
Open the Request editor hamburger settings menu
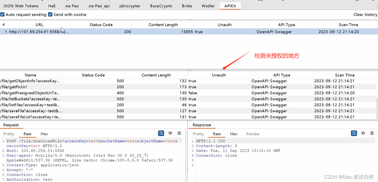[179, 133]
